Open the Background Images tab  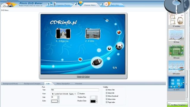[32, 84]
